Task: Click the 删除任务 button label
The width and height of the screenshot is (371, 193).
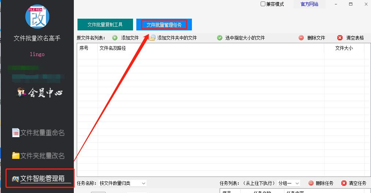Action: click(x=325, y=183)
